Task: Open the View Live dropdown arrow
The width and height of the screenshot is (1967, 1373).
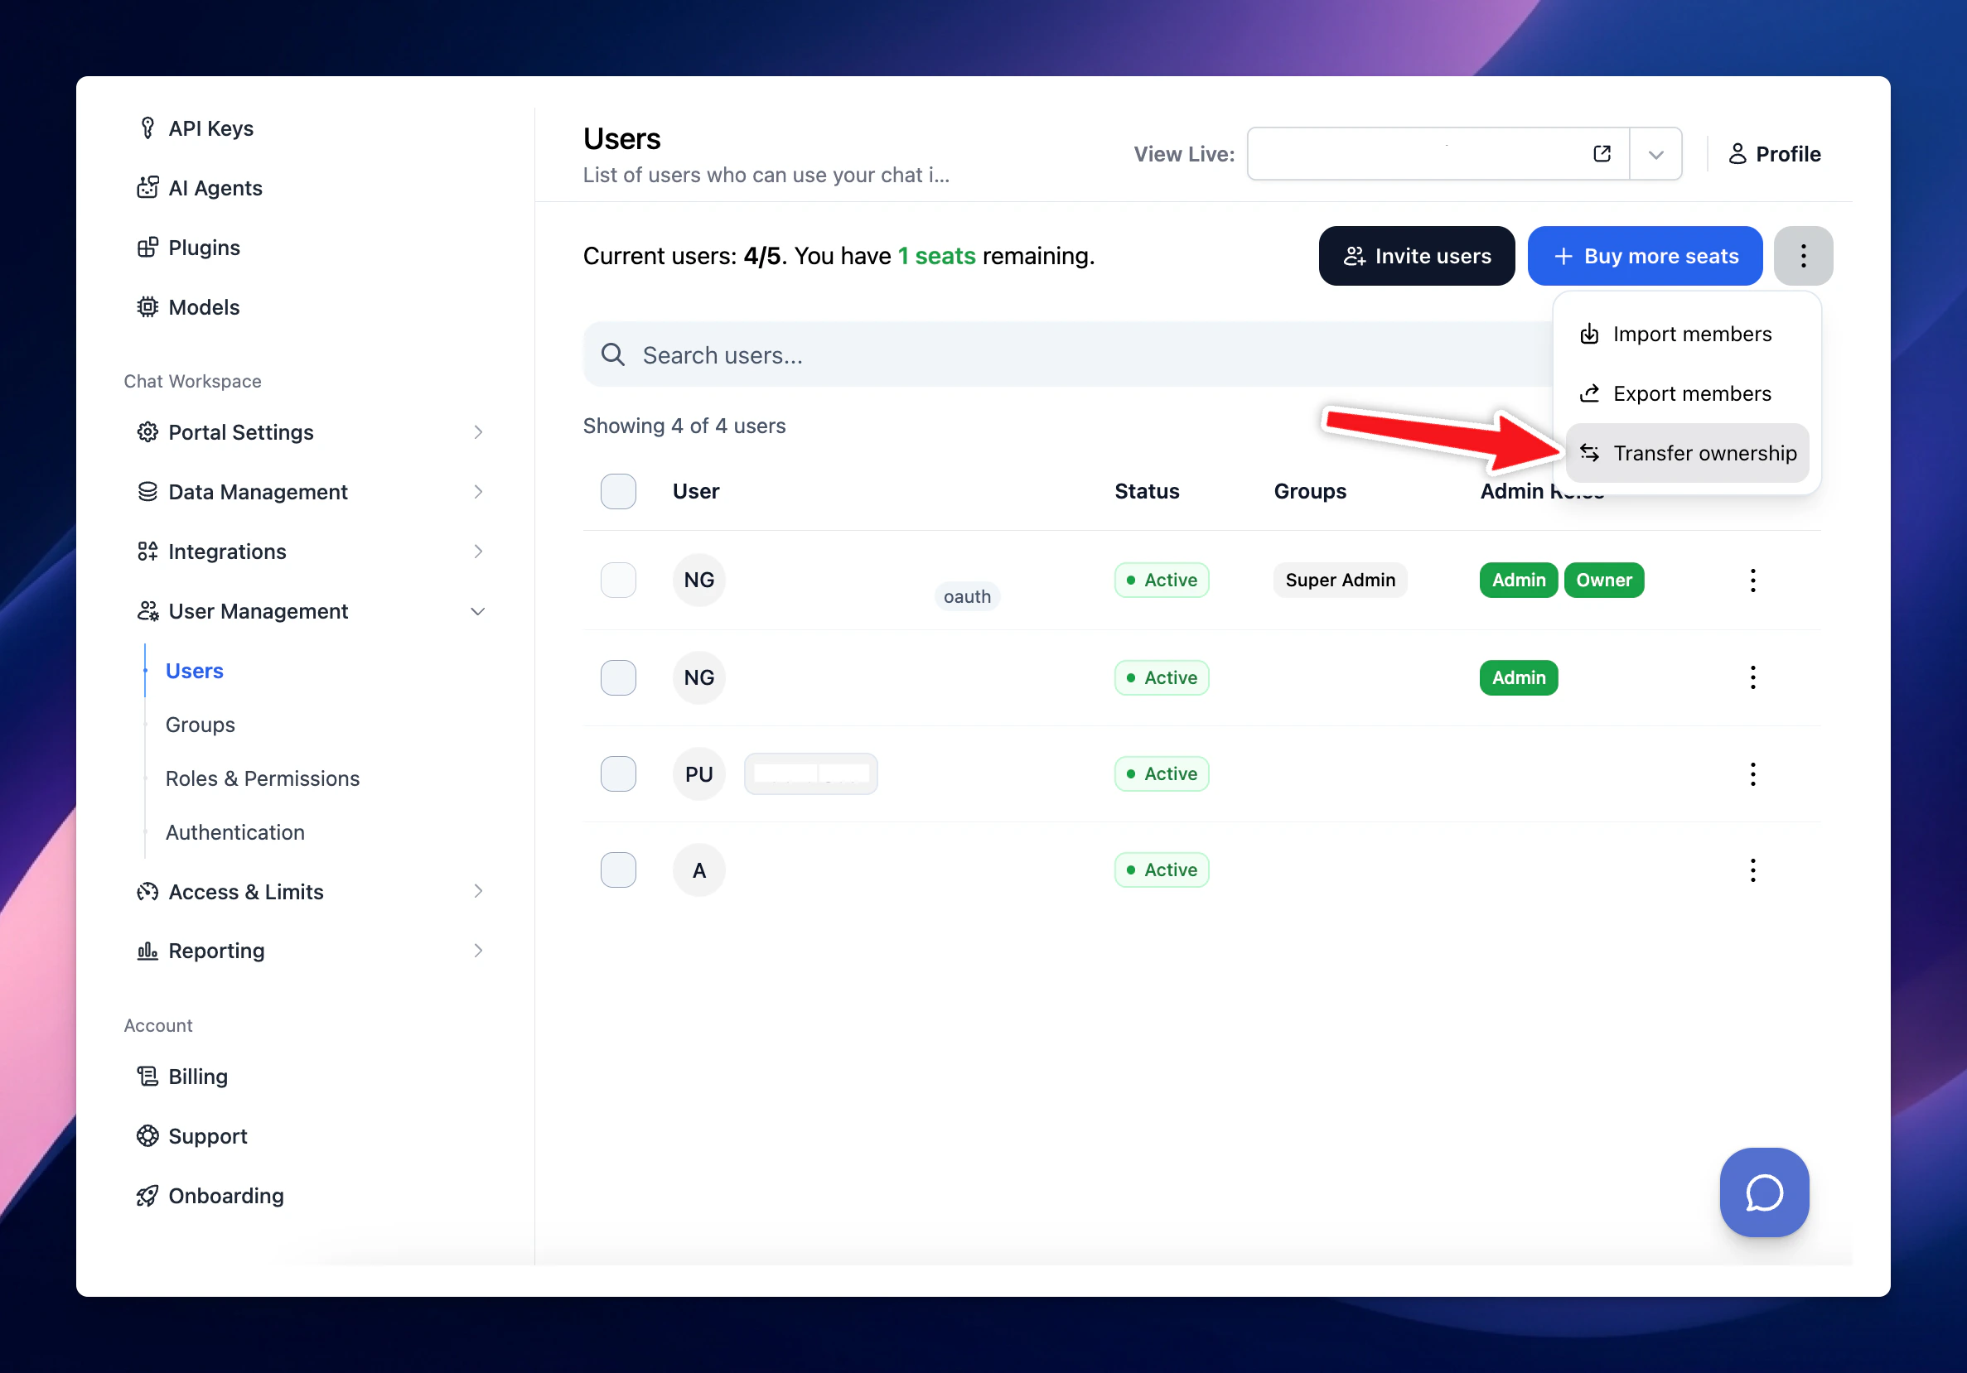Action: [1656, 154]
